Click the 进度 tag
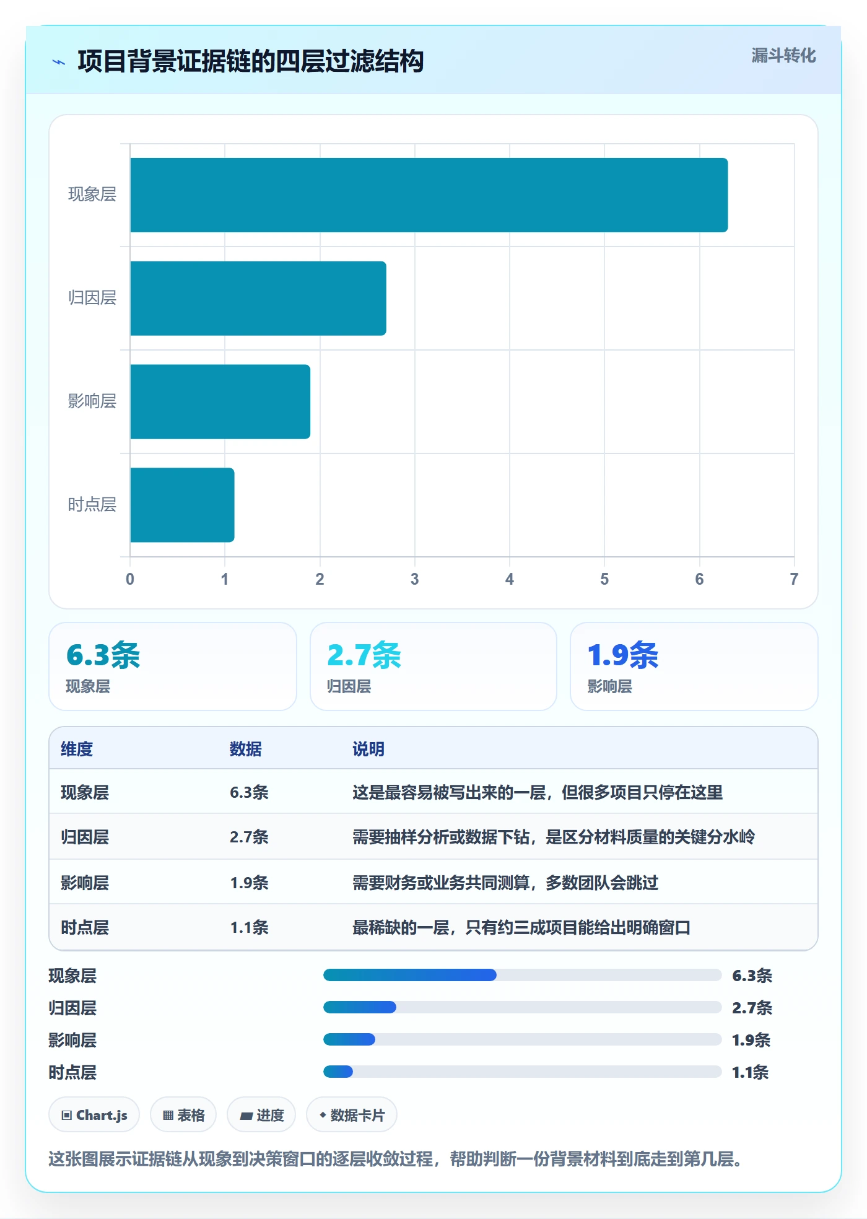 click(261, 1115)
